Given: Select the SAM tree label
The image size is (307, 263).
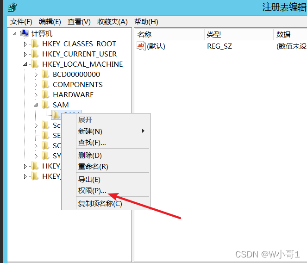Looking at the screenshot, I should tap(61, 105).
